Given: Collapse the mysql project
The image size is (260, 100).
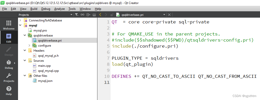Looking at the screenshot, I should click(20, 25).
